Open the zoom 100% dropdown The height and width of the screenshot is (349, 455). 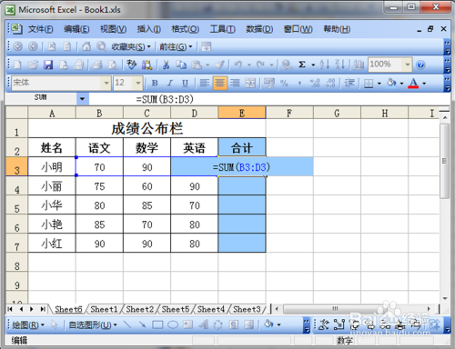pyautogui.click(x=408, y=65)
